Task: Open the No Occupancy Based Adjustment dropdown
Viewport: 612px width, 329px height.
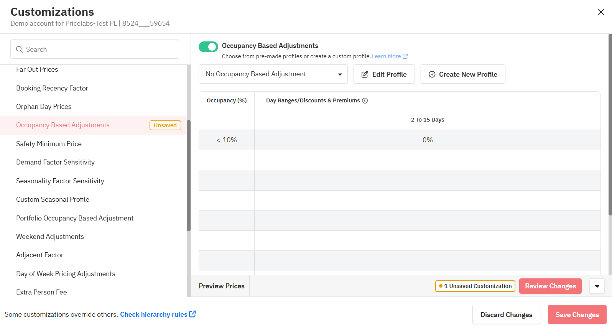Action: (273, 74)
